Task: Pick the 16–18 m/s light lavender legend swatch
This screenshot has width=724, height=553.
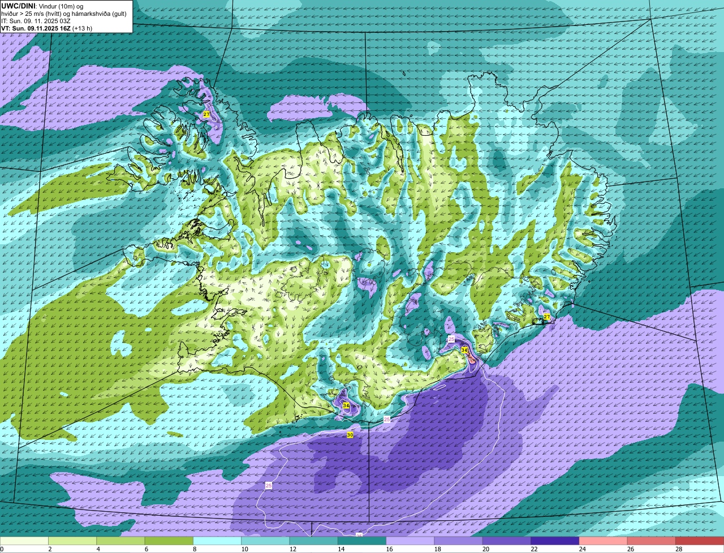Action: (410, 541)
